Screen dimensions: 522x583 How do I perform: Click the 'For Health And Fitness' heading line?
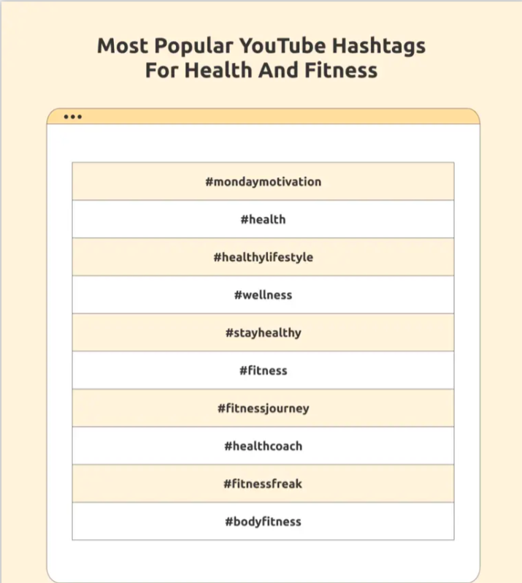click(x=261, y=71)
